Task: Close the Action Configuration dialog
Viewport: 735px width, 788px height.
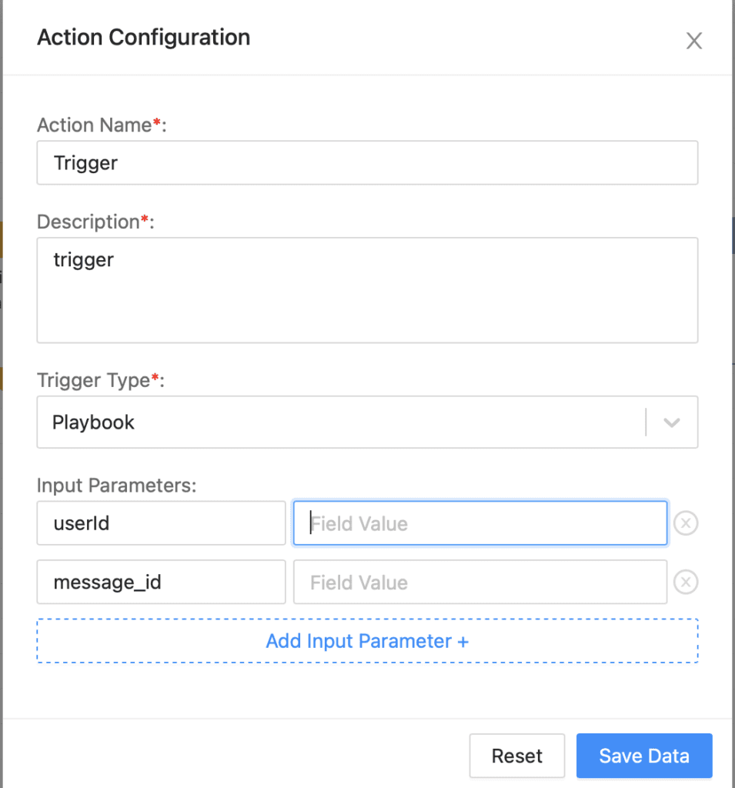Action: click(693, 41)
